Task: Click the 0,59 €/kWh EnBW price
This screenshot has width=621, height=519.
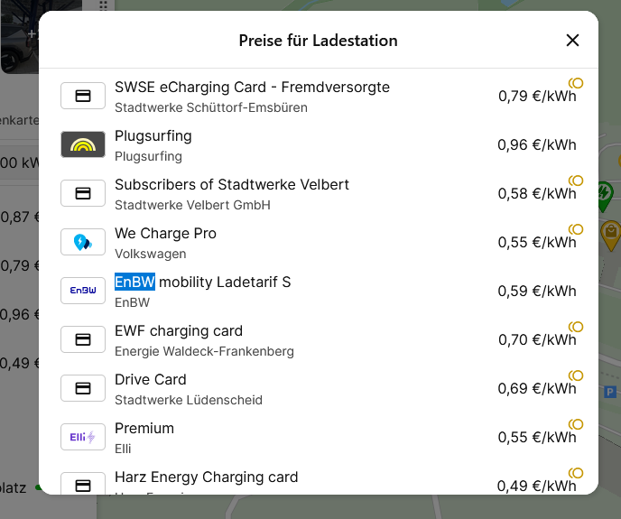Action: [536, 292]
